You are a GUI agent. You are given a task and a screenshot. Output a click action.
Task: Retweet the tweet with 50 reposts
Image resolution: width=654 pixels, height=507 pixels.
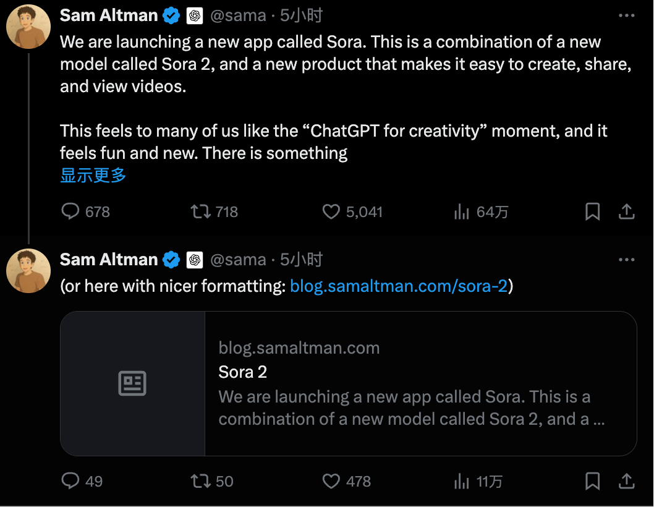(x=200, y=481)
